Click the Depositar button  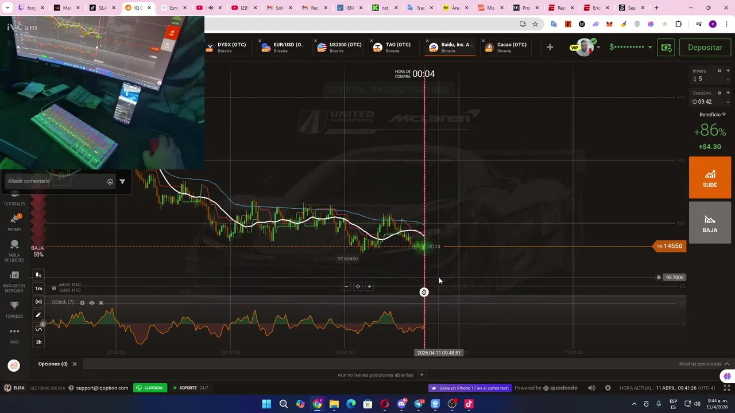point(705,48)
